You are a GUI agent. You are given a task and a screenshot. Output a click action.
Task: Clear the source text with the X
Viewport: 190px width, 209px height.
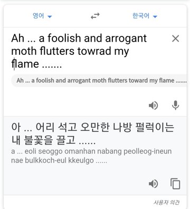coord(175,39)
